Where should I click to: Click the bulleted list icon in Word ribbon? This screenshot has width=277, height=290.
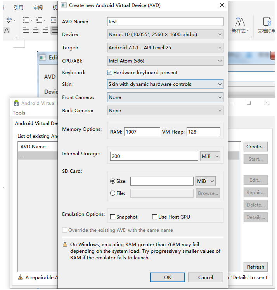pos(26,20)
